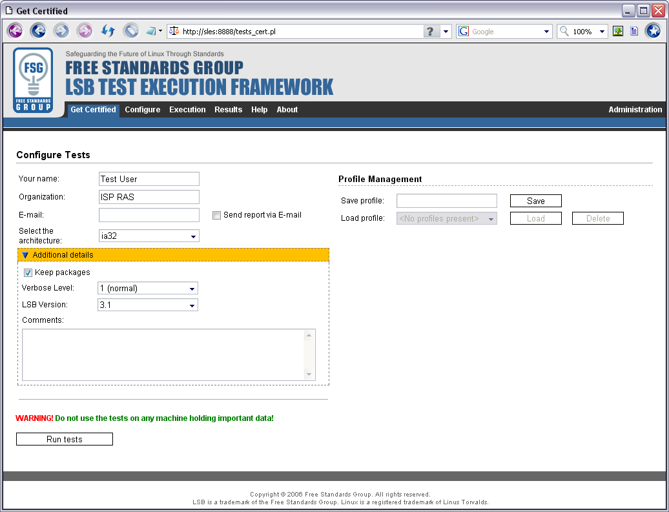Click the magnifier zoom icon
Viewport: 669px width, 512px height.
click(564, 31)
